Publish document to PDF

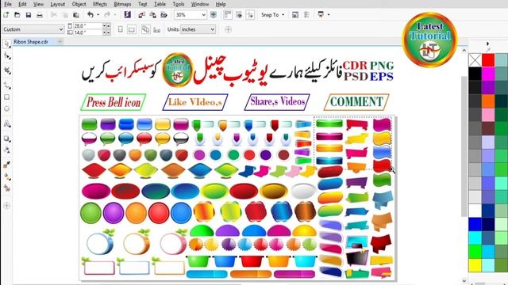tap(164, 15)
